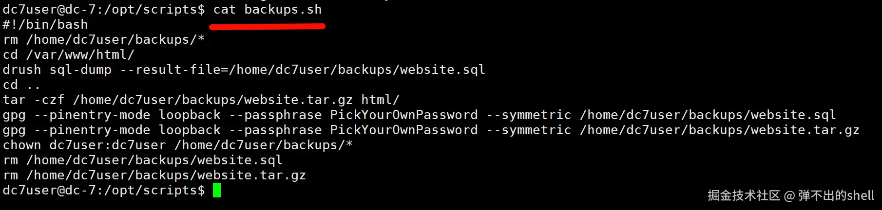Click the 'rm /home/dc7user/backups/*' line
This screenshot has height=210, width=882.
click(104, 39)
